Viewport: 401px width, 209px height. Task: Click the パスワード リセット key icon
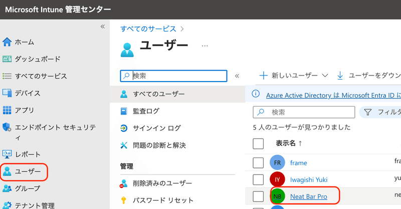pos(123,200)
